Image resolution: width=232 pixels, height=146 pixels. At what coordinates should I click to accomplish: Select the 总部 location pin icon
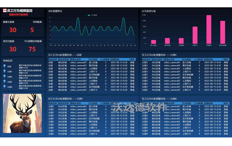click(x=4, y=66)
